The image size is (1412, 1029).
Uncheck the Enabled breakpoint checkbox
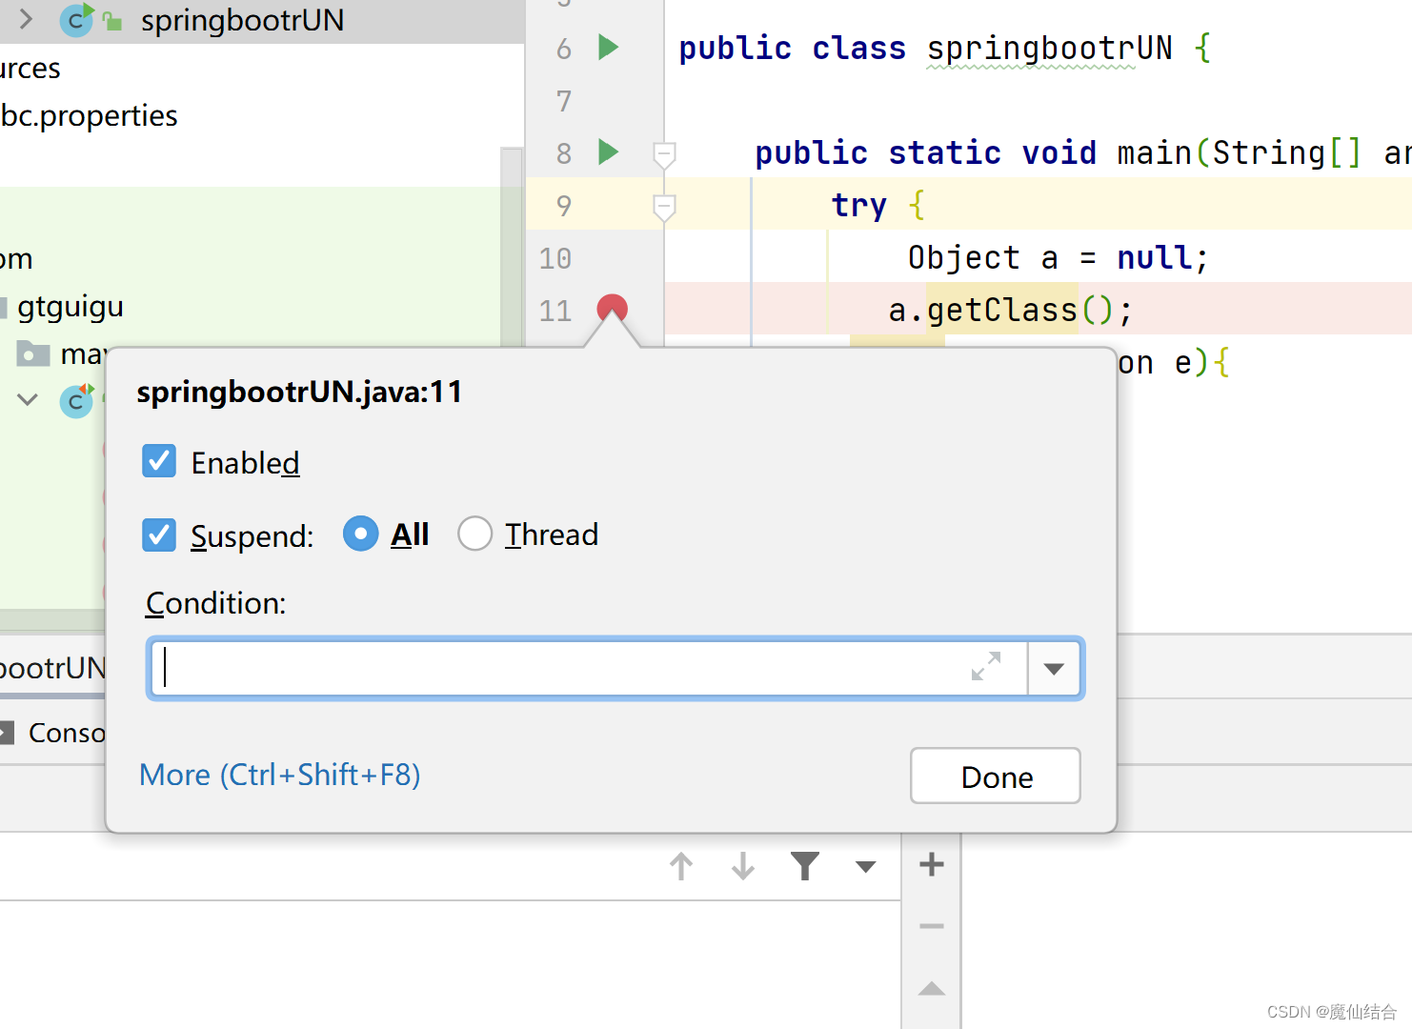[x=159, y=462]
